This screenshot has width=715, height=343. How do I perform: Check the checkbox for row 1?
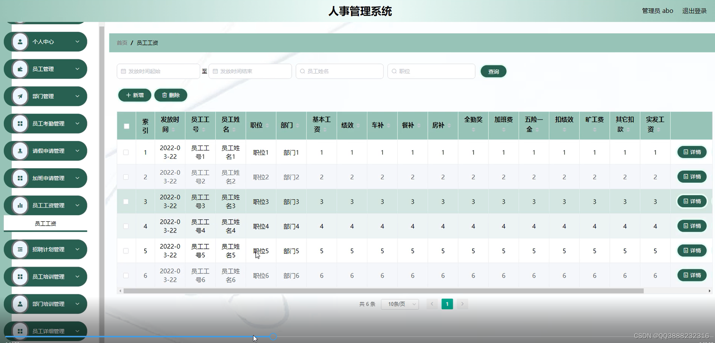(126, 152)
